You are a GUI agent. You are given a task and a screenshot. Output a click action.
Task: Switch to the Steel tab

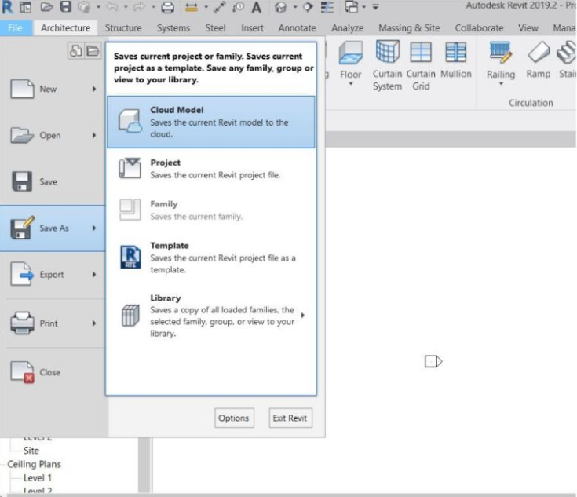click(215, 28)
